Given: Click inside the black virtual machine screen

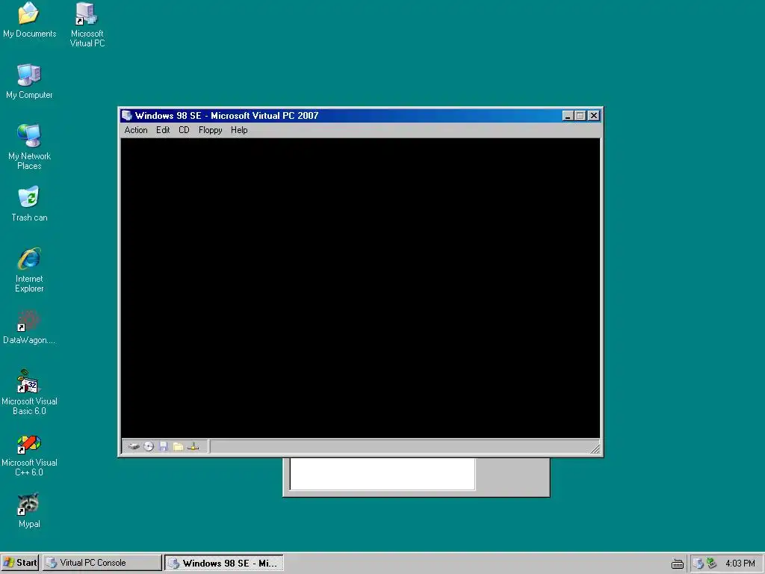Looking at the screenshot, I should click(361, 288).
